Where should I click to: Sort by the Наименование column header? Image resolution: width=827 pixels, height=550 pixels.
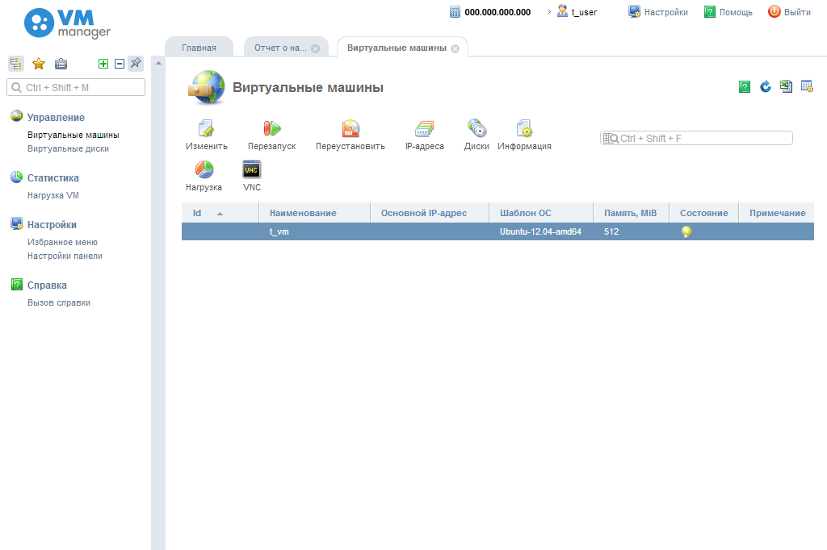point(314,213)
